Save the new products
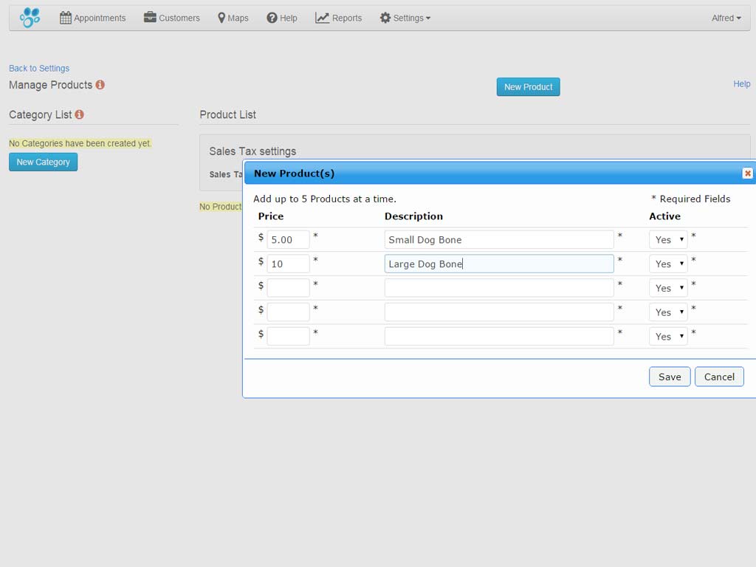 tap(669, 377)
